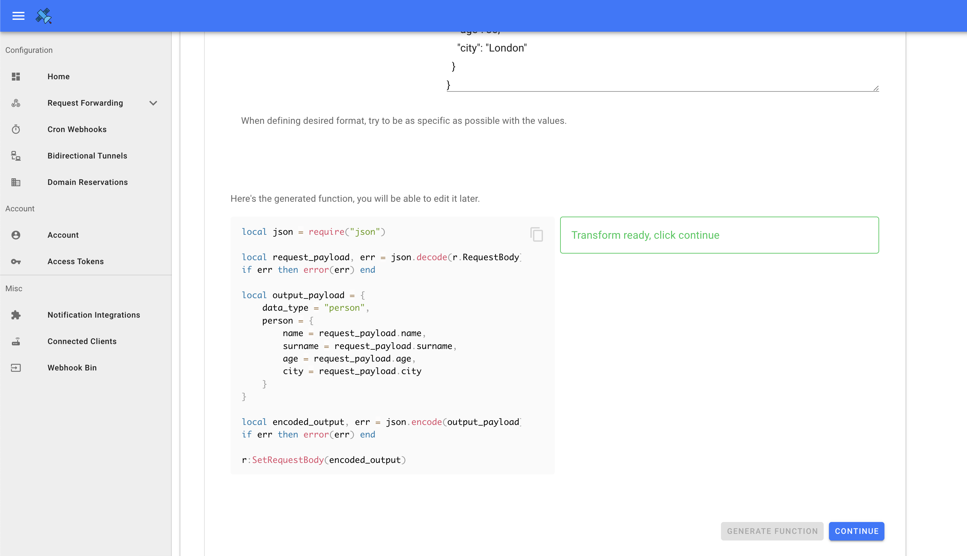967x556 pixels.
Task: Select Request Forwarding in sidebar
Action: (x=85, y=103)
